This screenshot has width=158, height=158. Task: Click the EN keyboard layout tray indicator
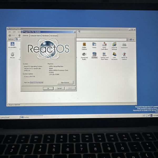[x=151, y=115]
